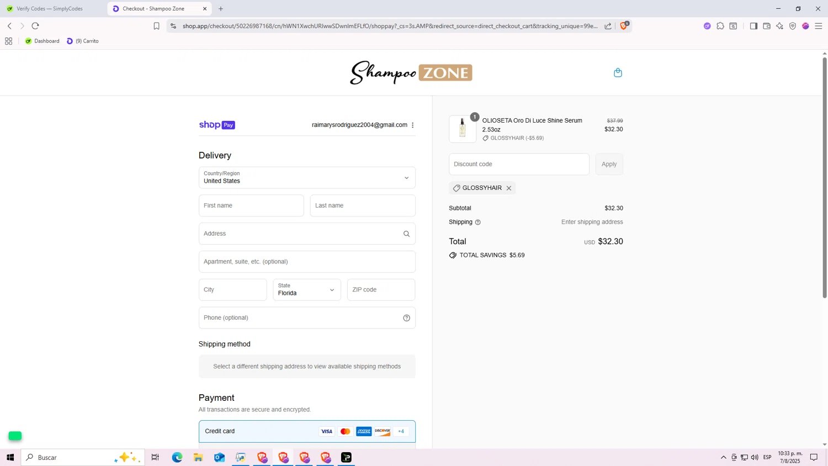Toggle the browser sidebar panel
Screen dimensions: 828x466
click(753, 26)
